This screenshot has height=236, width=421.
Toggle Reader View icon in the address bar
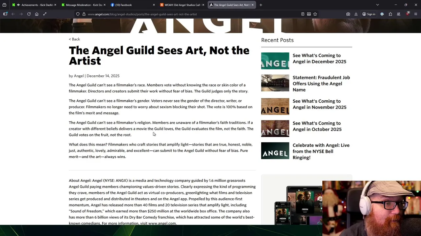tap(303, 14)
